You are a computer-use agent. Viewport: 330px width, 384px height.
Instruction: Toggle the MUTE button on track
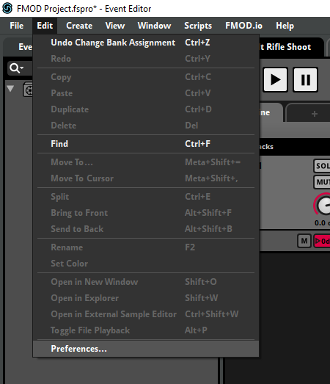[322, 182]
